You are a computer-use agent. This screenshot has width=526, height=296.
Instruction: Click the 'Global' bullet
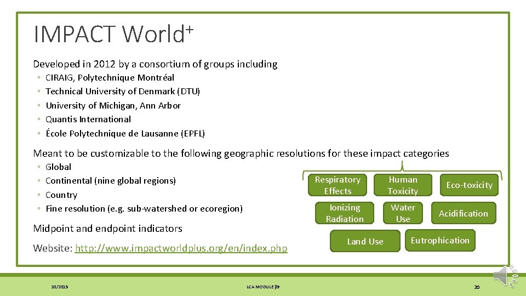(x=58, y=167)
